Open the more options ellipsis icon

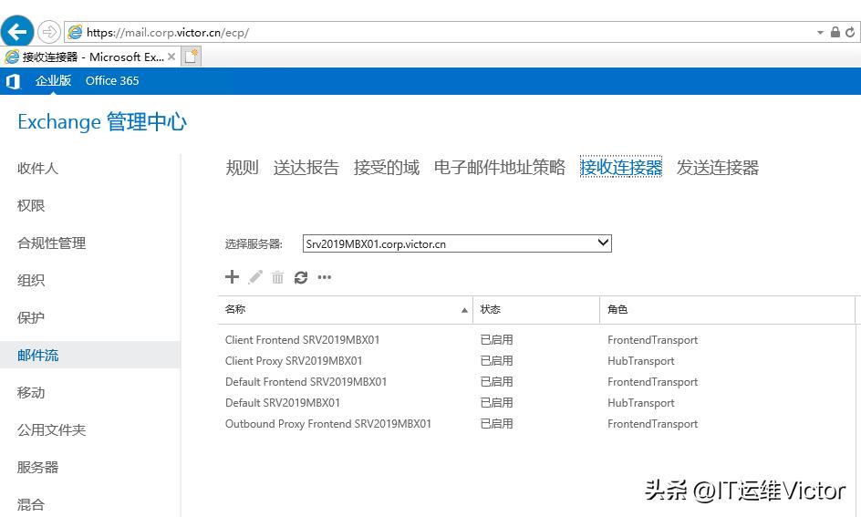(x=325, y=277)
